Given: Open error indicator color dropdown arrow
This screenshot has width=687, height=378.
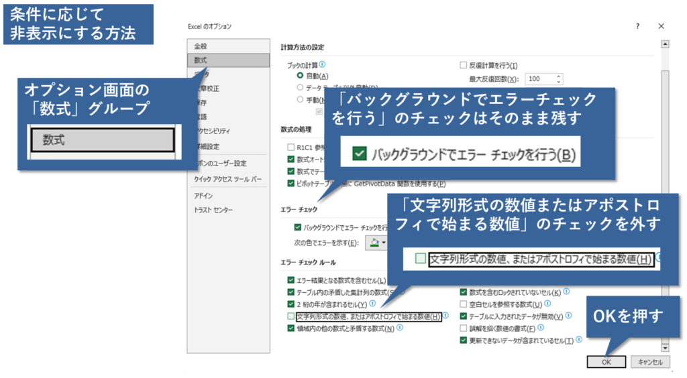Looking at the screenshot, I should pyautogui.click(x=384, y=243).
